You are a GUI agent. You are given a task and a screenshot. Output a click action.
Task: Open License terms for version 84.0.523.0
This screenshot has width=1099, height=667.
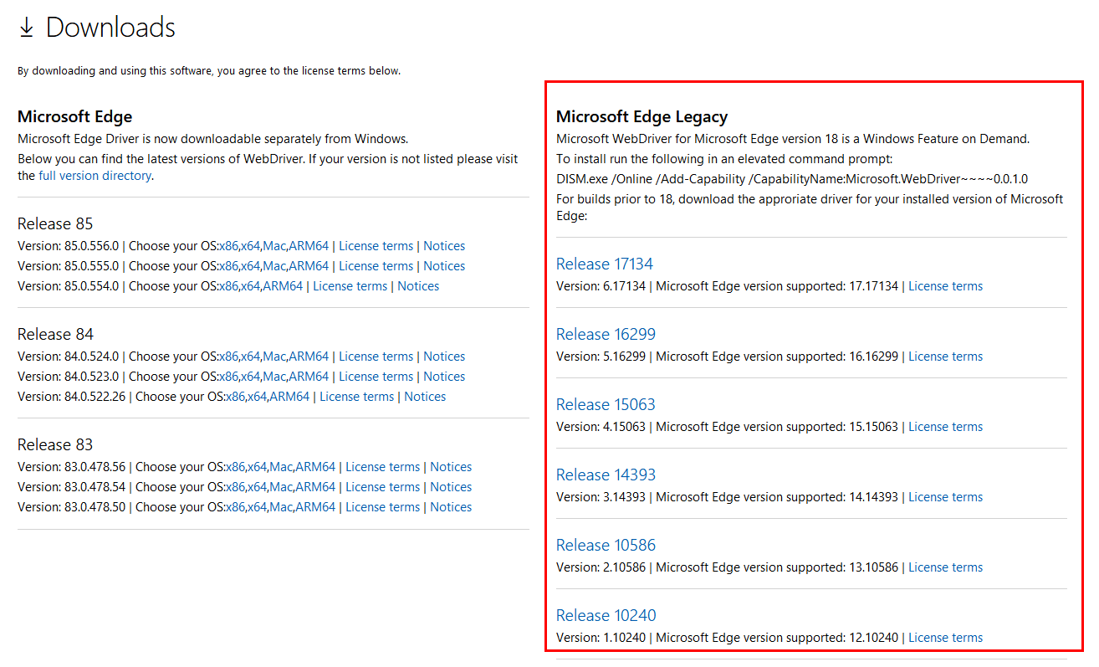[376, 377]
